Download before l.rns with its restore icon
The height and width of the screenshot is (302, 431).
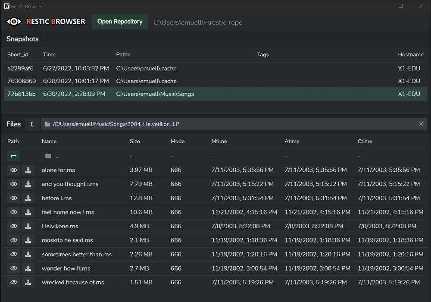[28, 198]
